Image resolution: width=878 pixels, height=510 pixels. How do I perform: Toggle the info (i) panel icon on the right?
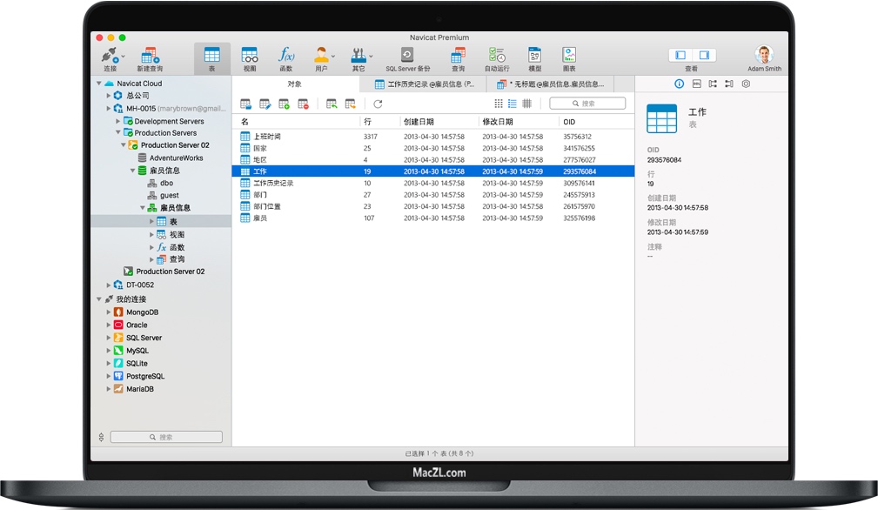pyautogui.click(x=678, y=84)
